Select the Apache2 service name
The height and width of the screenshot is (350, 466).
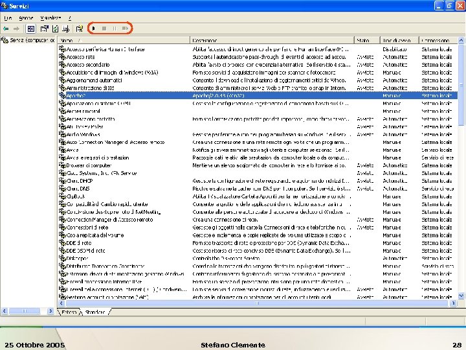(x=76, y=95)
